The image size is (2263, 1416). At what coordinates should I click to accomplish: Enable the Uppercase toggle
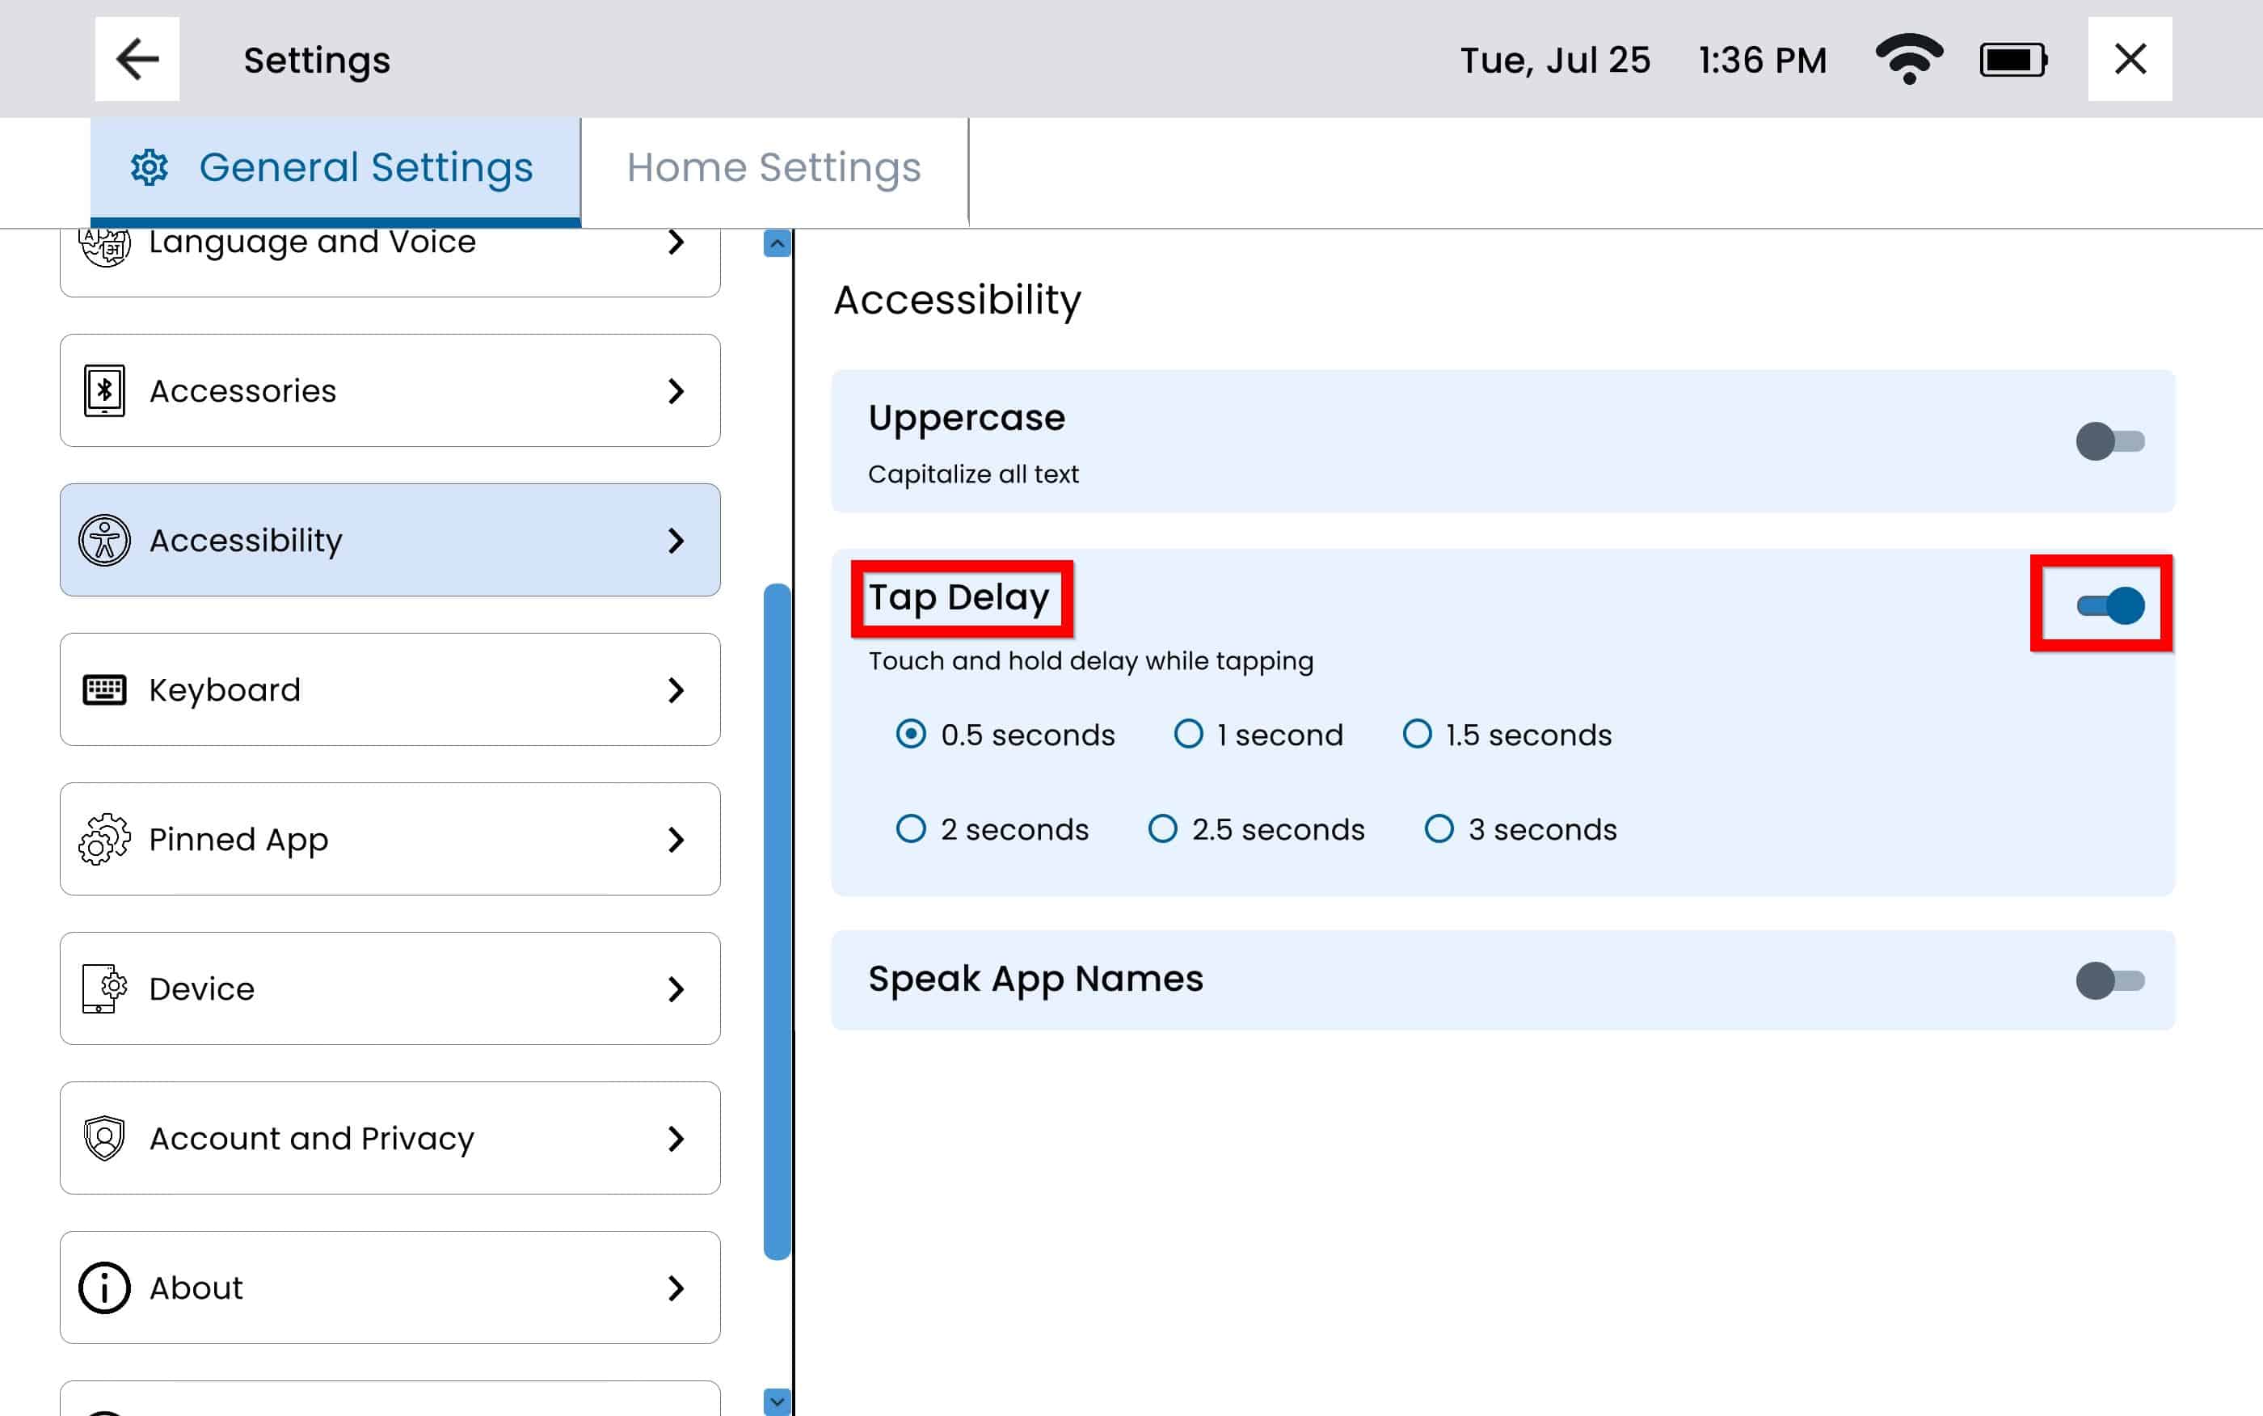pyautogui.click(x=2109, y=441)
